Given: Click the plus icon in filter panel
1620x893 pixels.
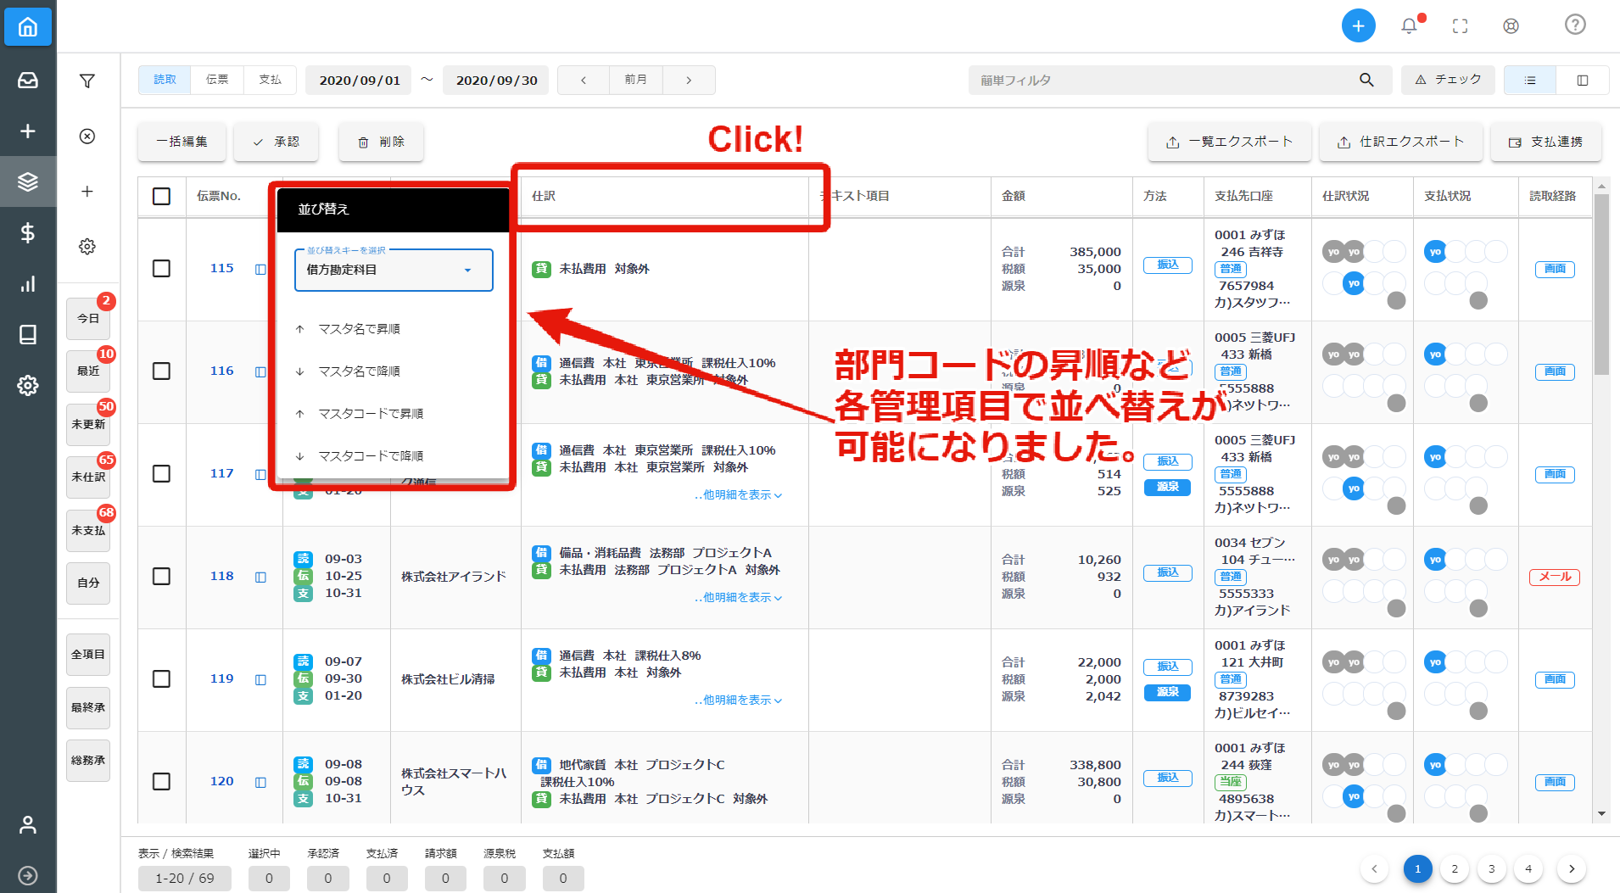Looking at the screenshot, I should point(87,191).
